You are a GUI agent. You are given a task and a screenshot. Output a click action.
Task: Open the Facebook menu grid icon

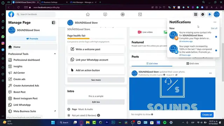pos(196,14)
